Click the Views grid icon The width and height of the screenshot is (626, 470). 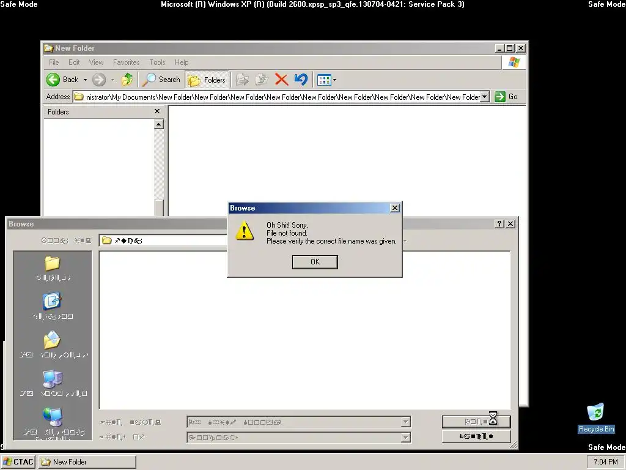click(x=324, y=80)
